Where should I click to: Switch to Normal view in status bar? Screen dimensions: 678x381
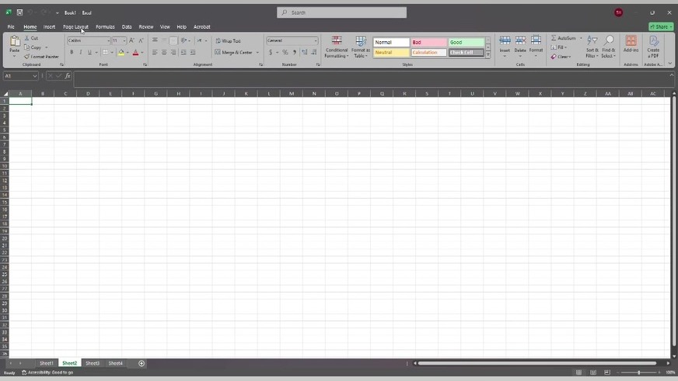[x=578, y=372]
